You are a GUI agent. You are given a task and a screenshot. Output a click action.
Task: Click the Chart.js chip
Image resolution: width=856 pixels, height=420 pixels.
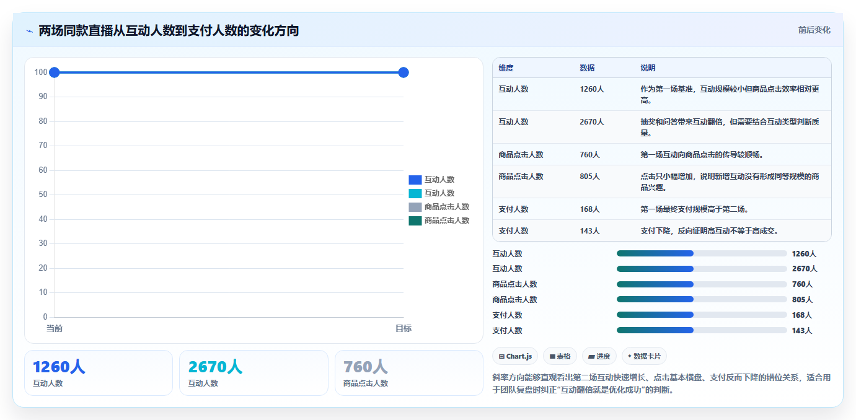[x=515, y=356]
